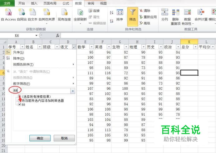
Task: Open 姓名 column filter dropdown
Action: click(x=40, y=47)
